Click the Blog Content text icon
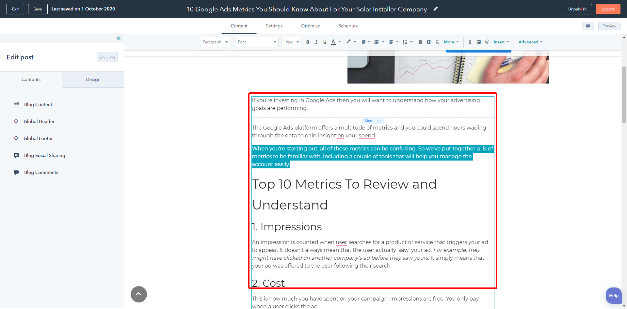 coord(16,104)
